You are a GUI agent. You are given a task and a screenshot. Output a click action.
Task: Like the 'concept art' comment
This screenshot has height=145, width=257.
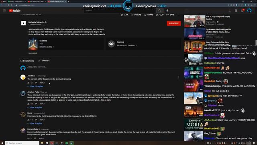point(29,83)
